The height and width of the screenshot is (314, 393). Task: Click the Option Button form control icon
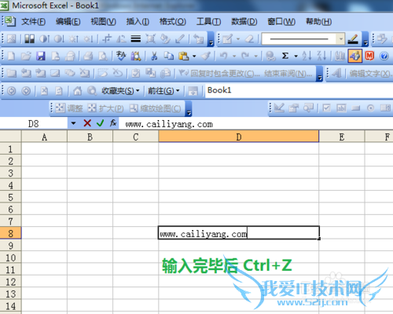click(370, 108)
